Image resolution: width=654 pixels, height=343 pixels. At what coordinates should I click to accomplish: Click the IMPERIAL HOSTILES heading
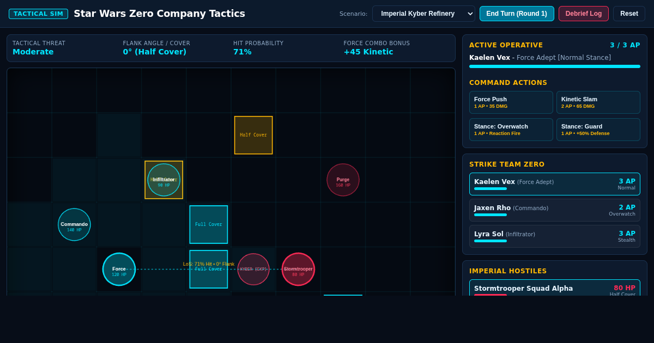(x=508, y=271)
